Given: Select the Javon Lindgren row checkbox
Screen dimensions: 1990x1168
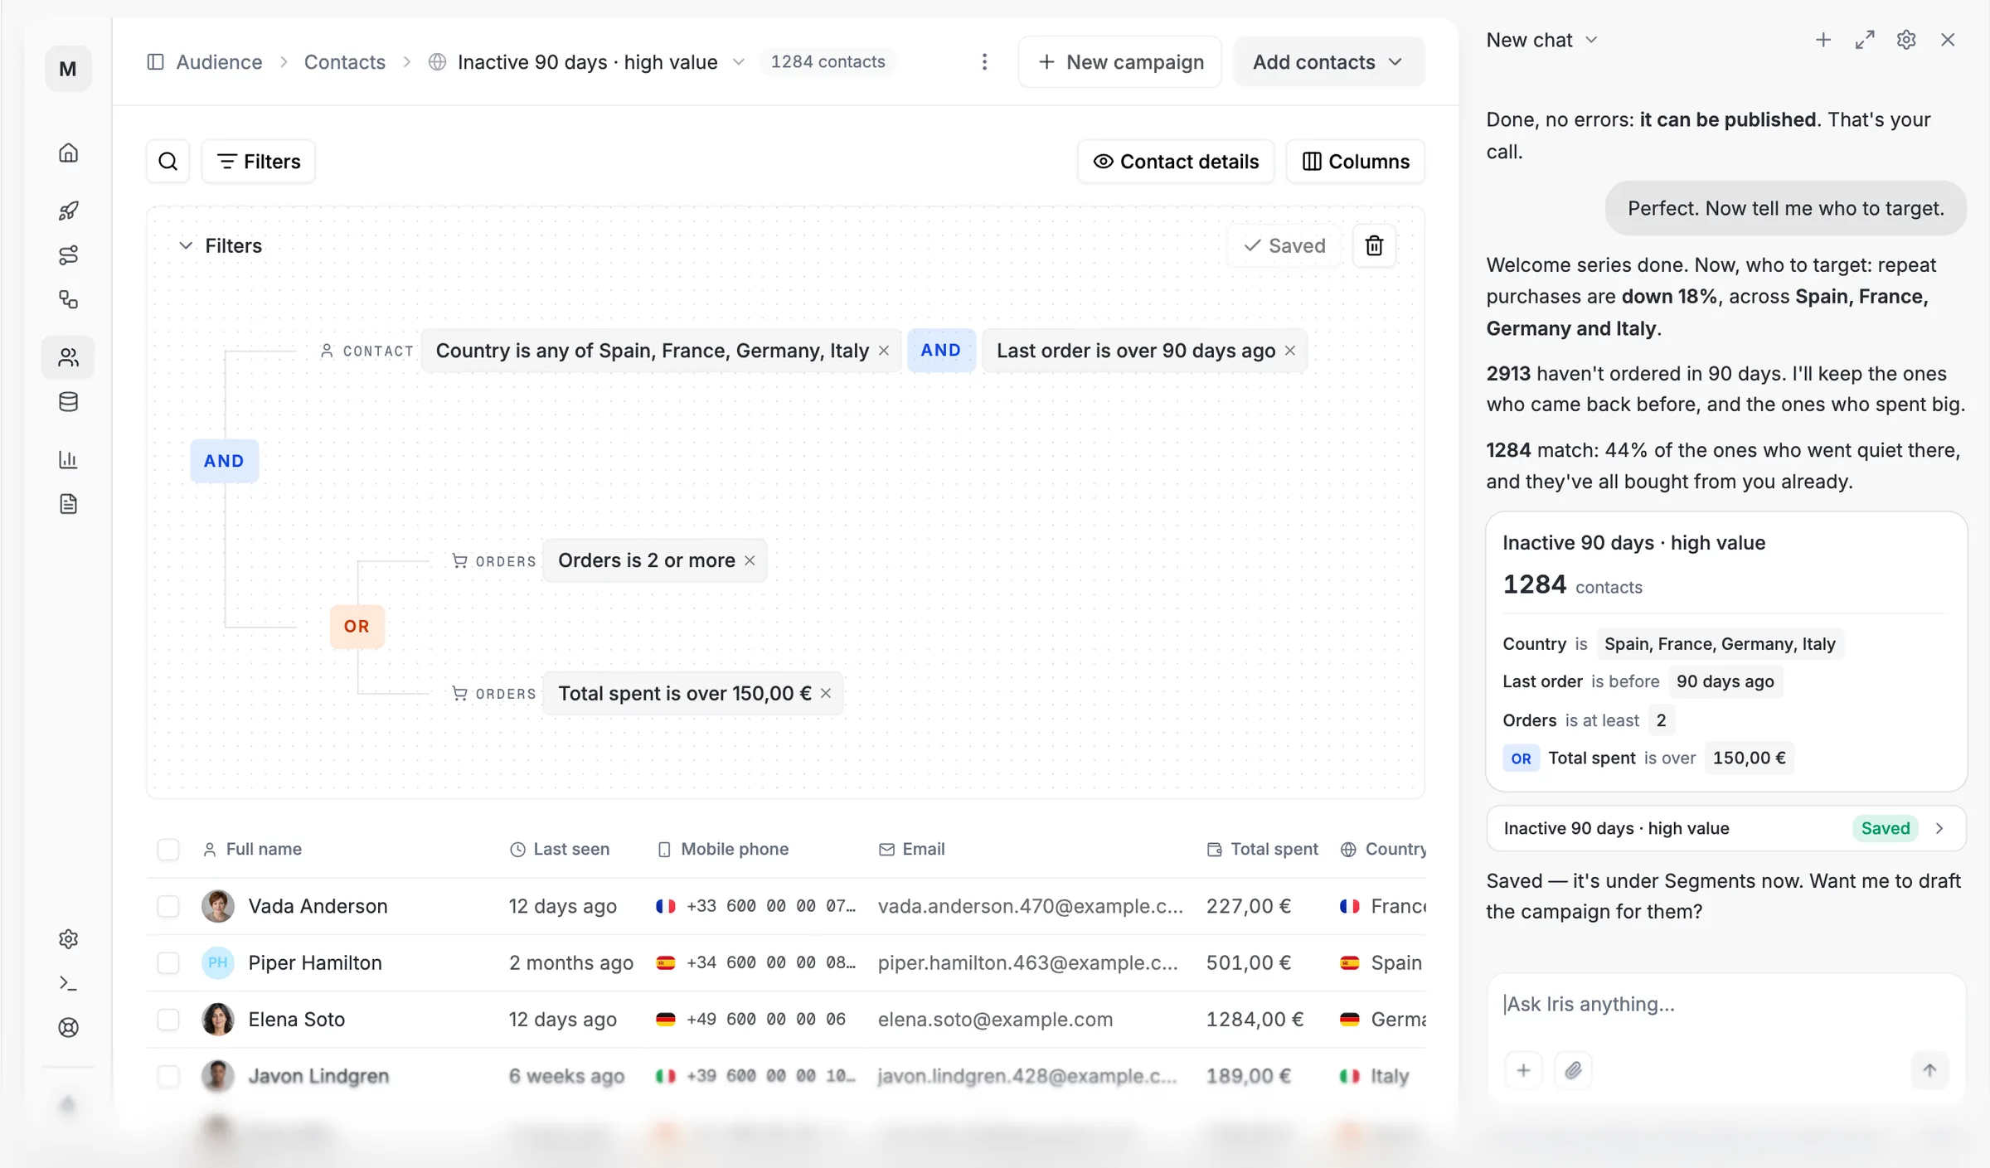Looking at the screenshot, I should click(168, 1075).
